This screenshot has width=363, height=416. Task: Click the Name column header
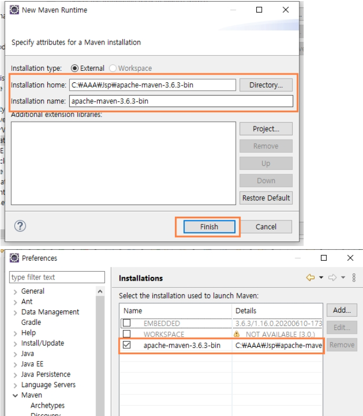(176, 311)
